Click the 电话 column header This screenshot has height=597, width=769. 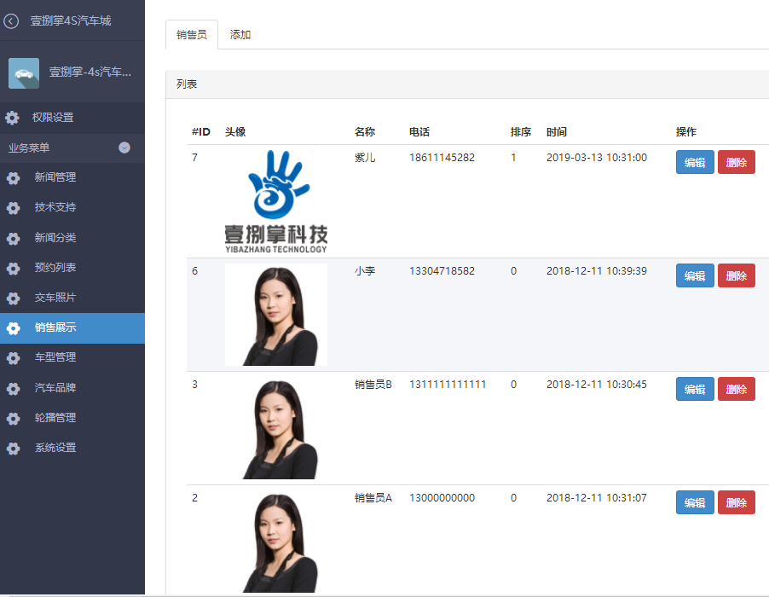[x=419, y=132]
